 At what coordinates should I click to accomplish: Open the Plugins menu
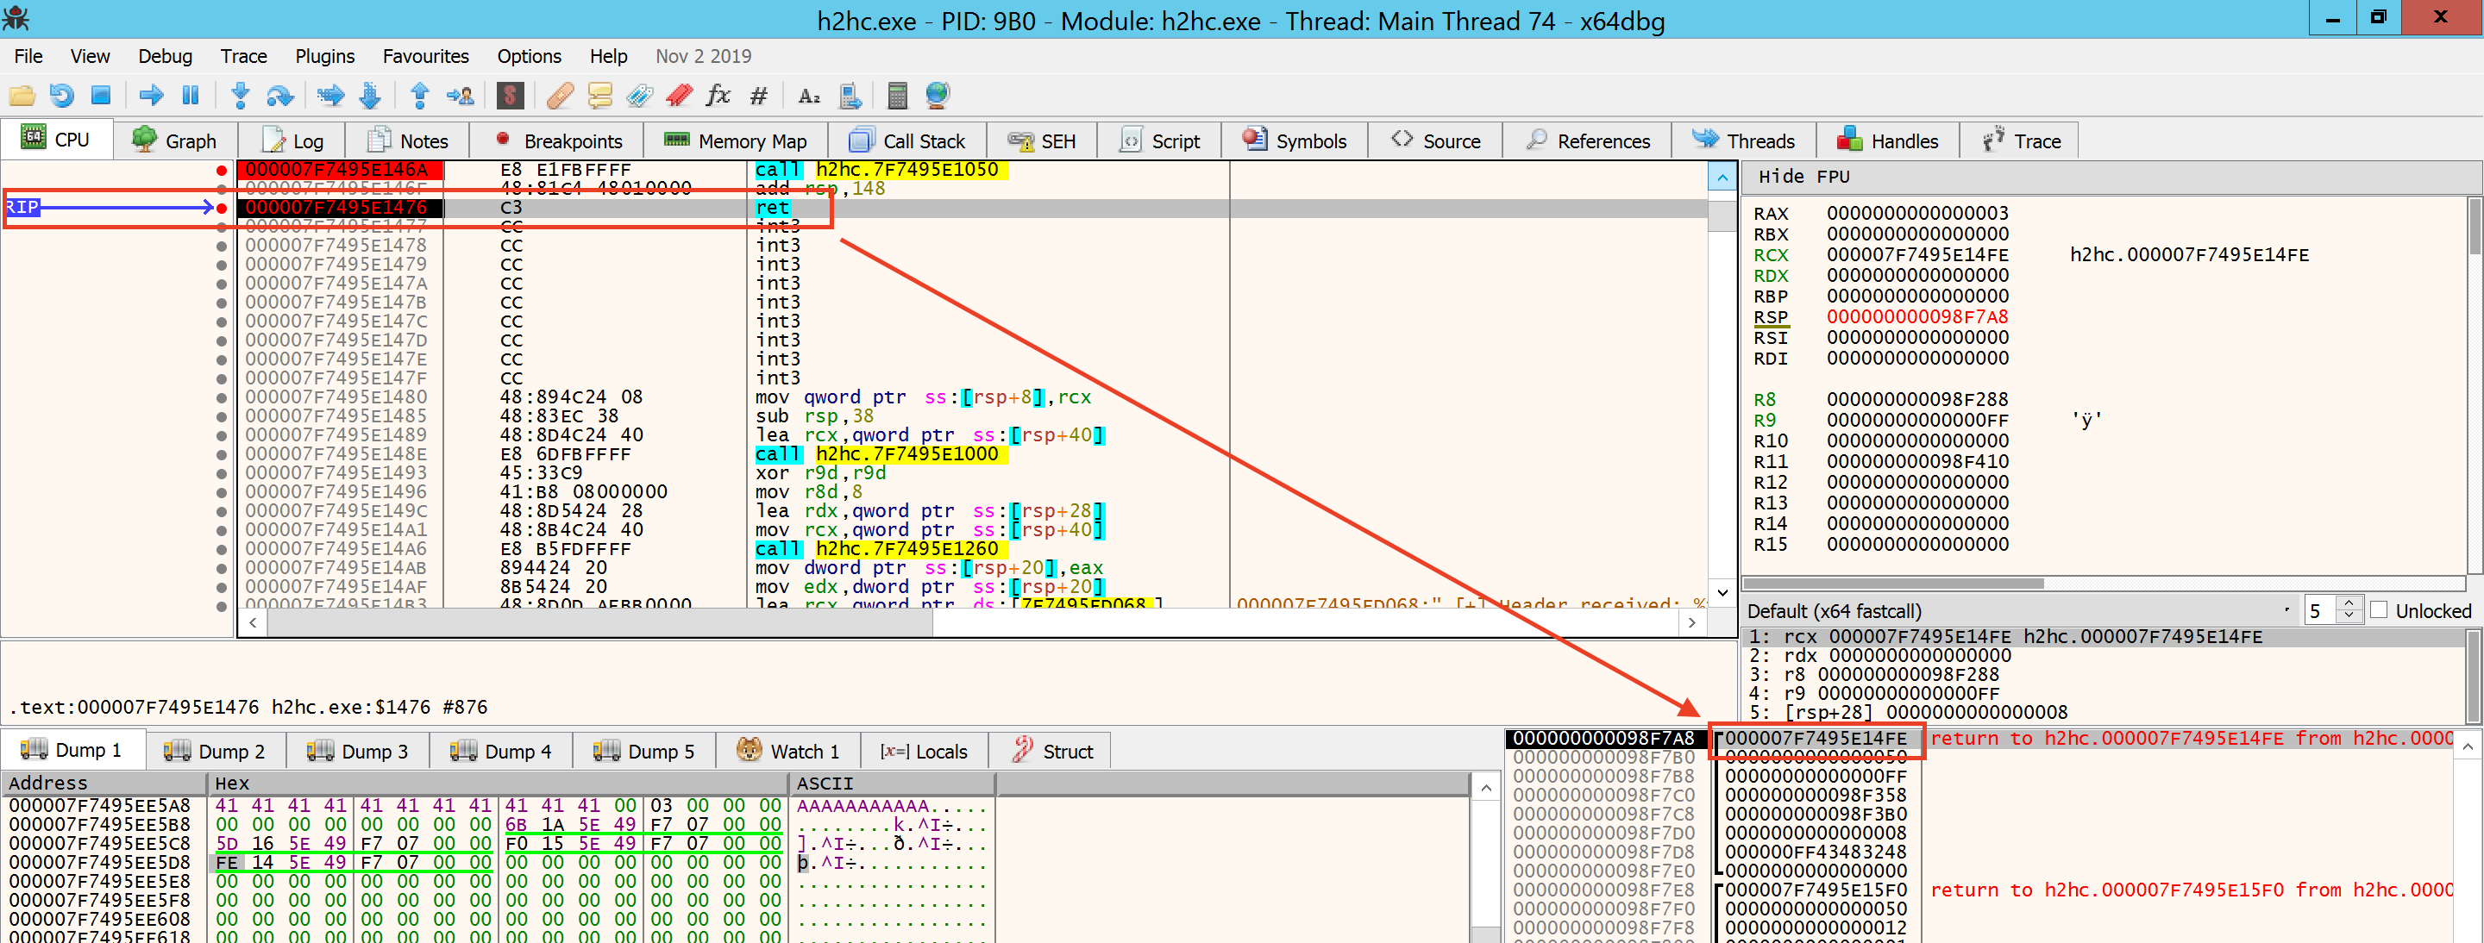(x=325, y=56)
